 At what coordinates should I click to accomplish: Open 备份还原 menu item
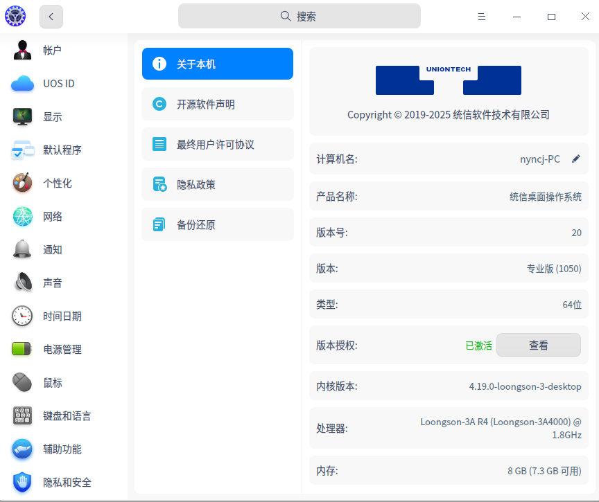click(x=218, y=224)
